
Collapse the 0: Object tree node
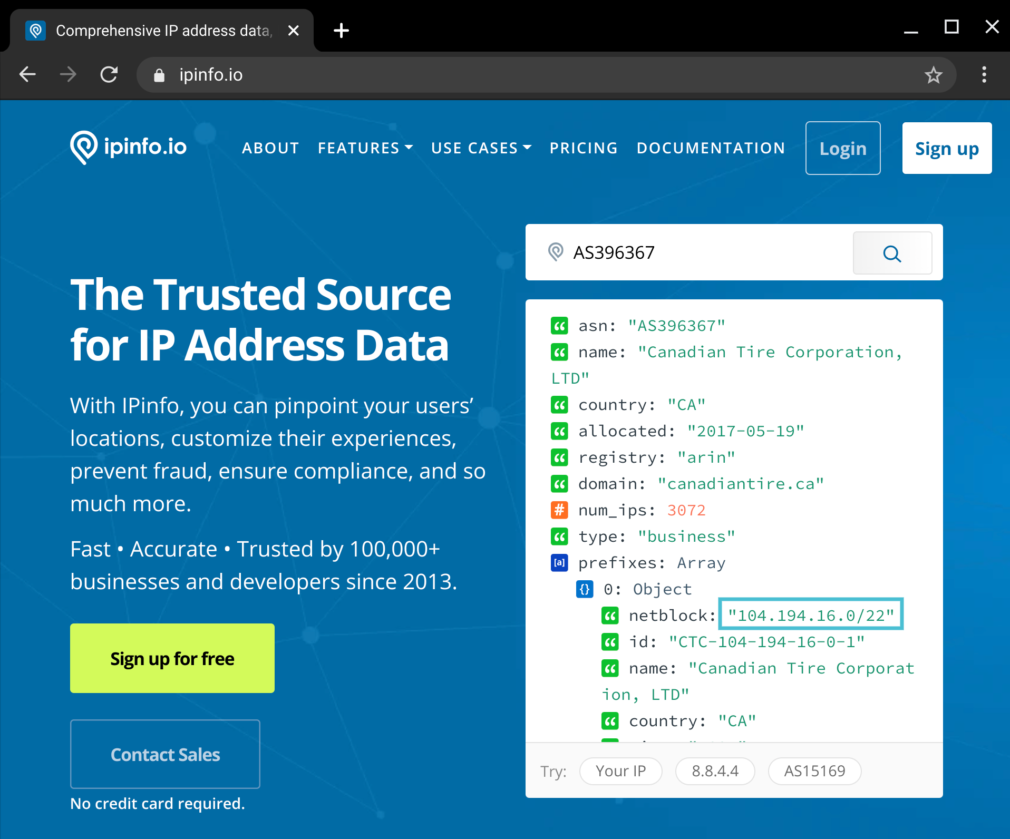585,589
